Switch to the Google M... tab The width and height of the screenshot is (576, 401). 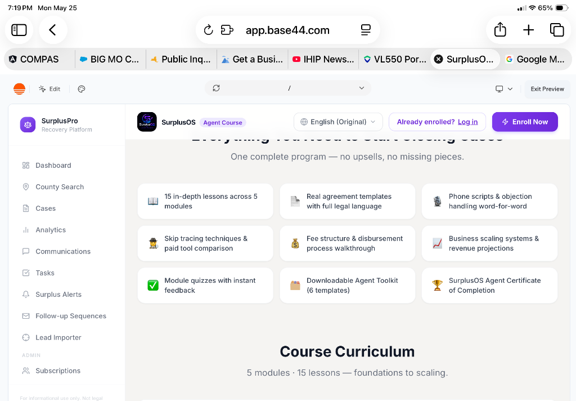click(x=536, y=59)
